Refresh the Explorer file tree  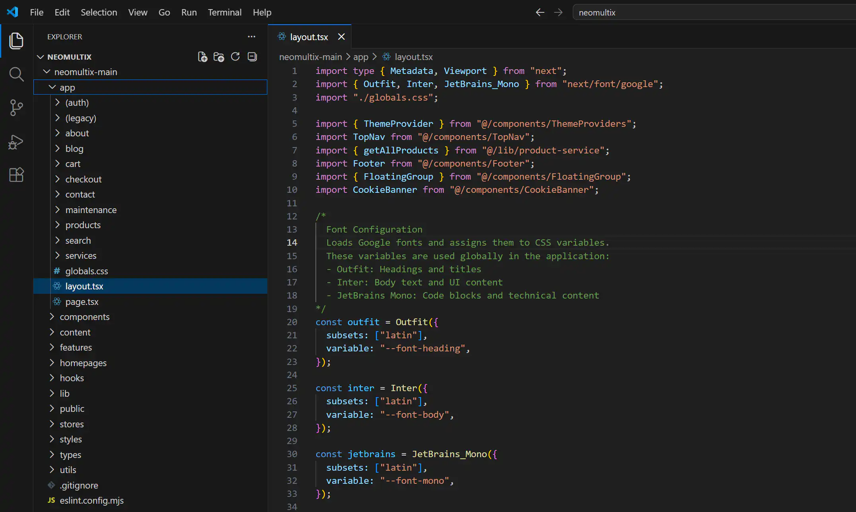click(235, 57)
